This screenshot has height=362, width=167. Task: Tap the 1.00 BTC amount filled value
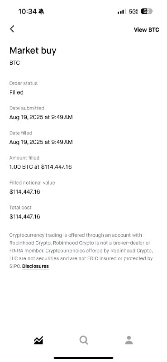click(x=40, y=167)
